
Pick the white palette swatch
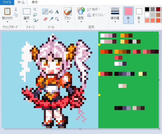point(147,15)
